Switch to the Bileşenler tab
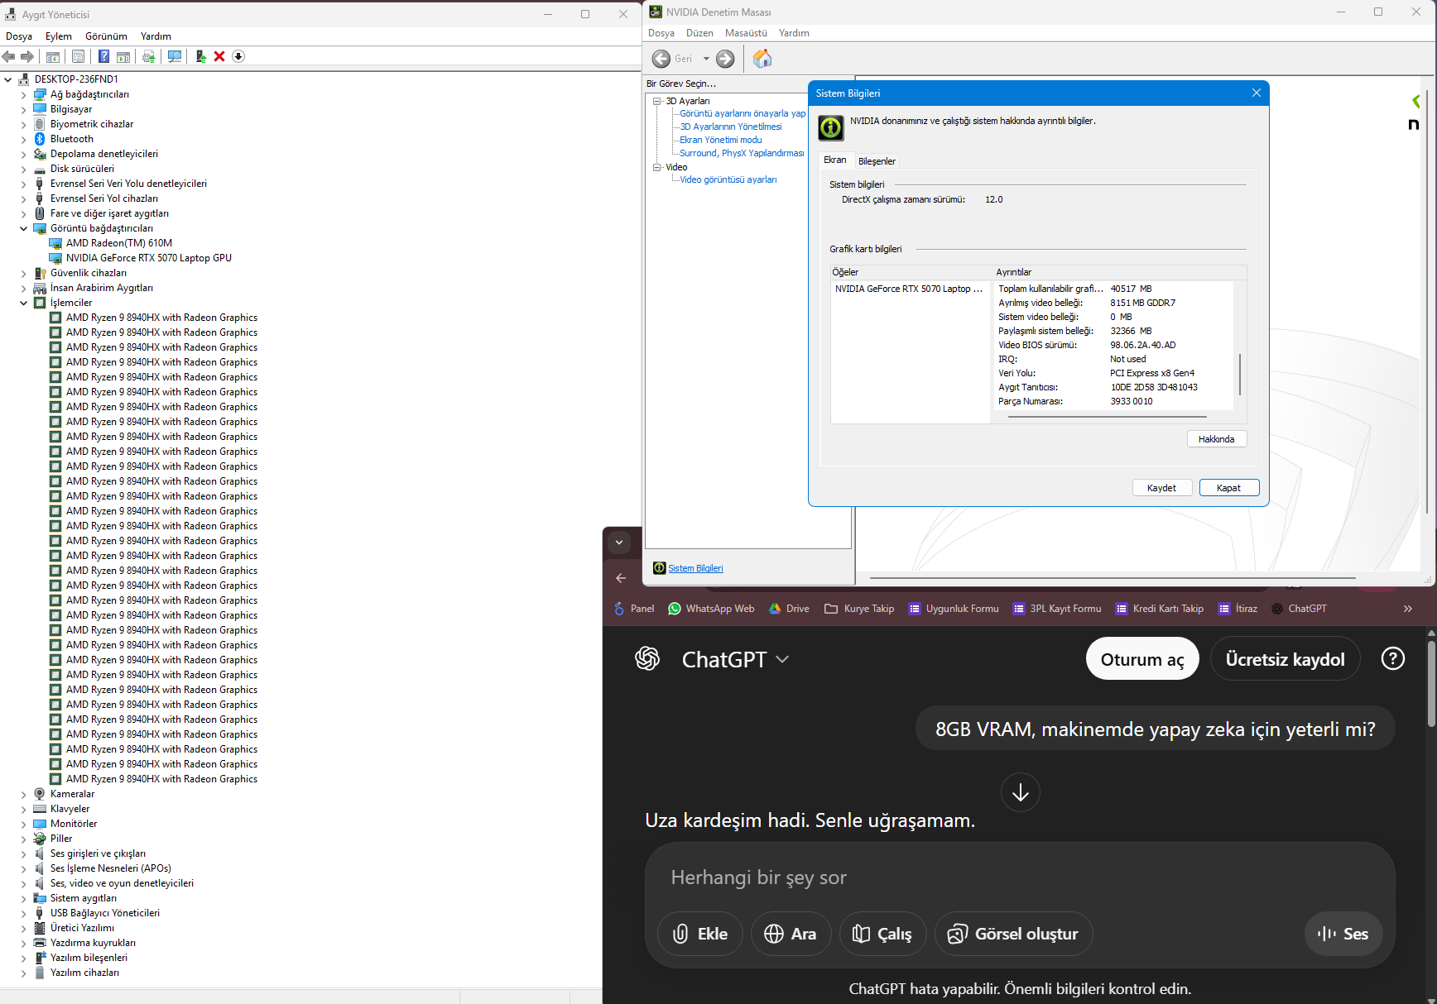Image resolution: width=1437 pixels, height=1004 pixels. 877,161
